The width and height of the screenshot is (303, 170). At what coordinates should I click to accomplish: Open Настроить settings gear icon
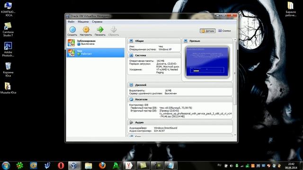click(86, 29)
